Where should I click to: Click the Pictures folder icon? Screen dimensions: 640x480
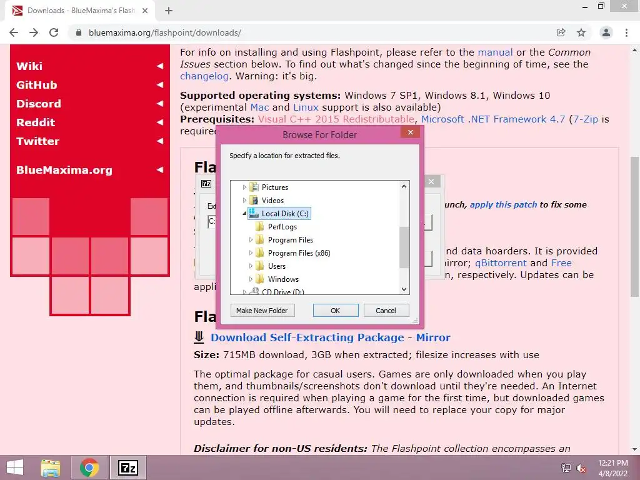254,187
